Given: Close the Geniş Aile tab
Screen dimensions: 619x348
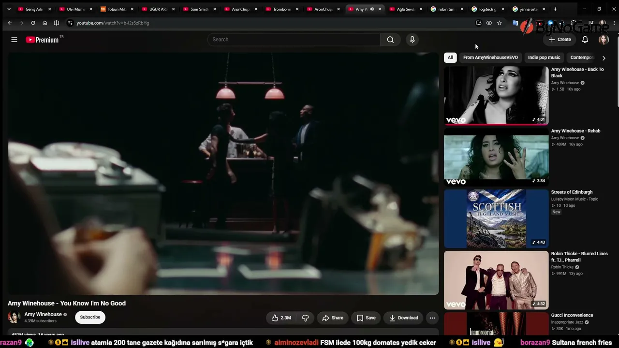Looking at the screenshot, I should [49, 9].
